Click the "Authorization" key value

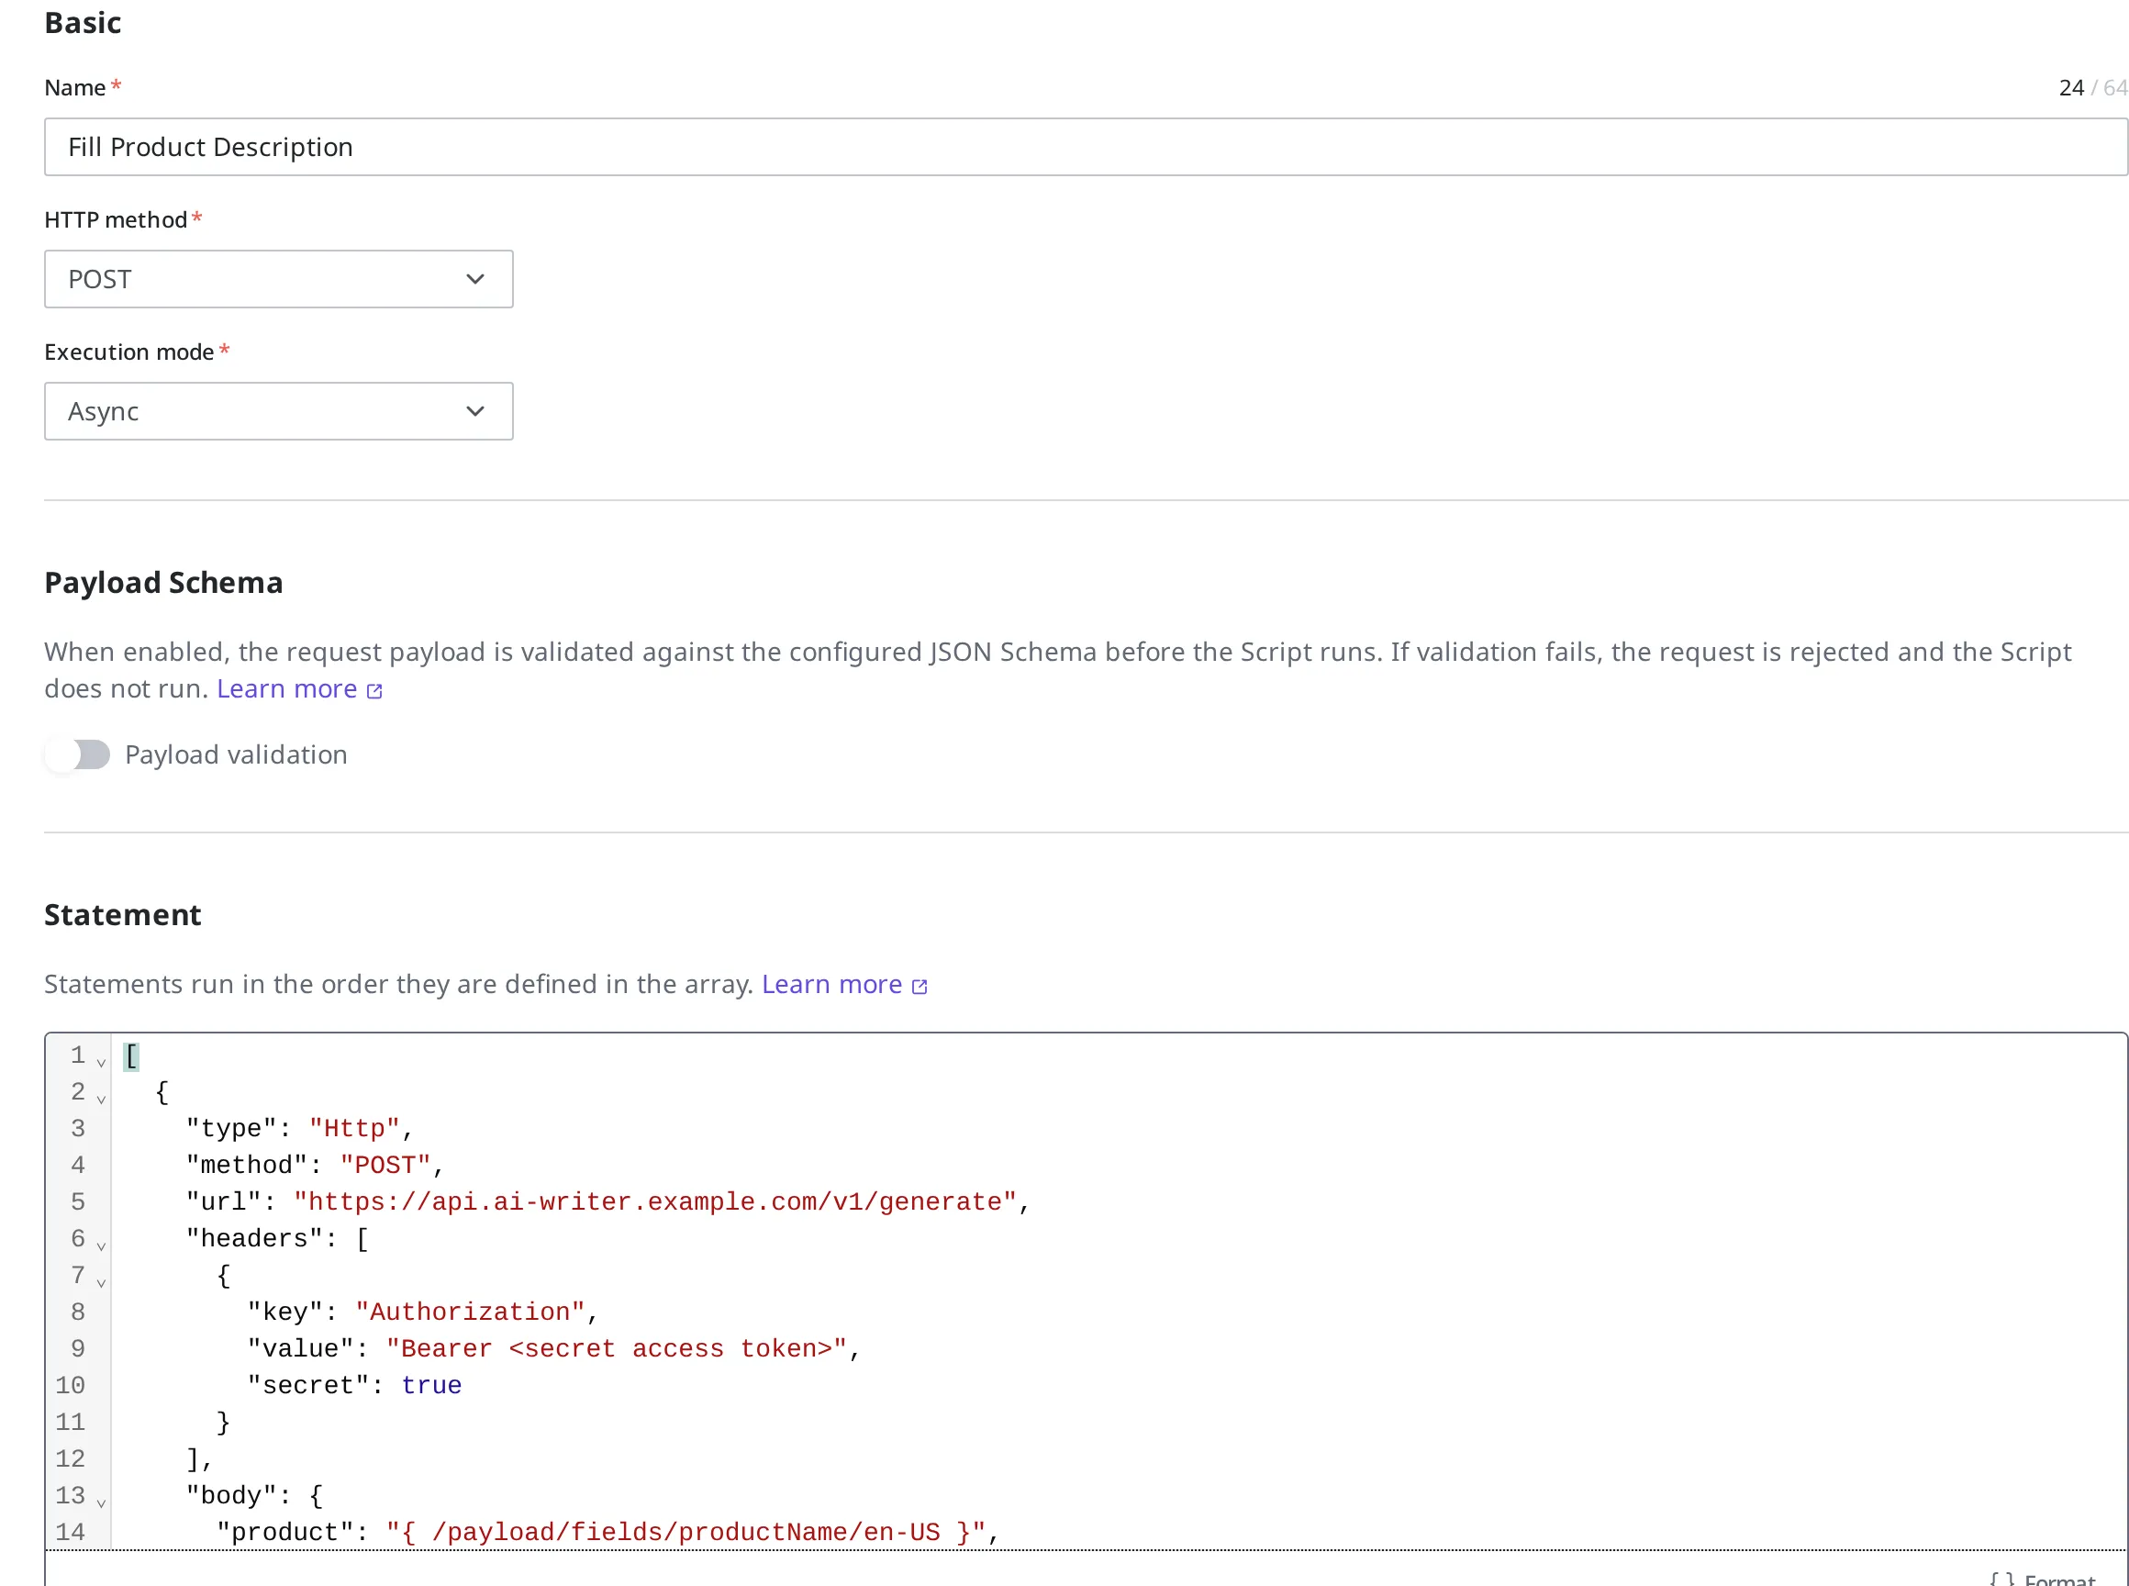pyautogui.click(x=471, y=1312)
